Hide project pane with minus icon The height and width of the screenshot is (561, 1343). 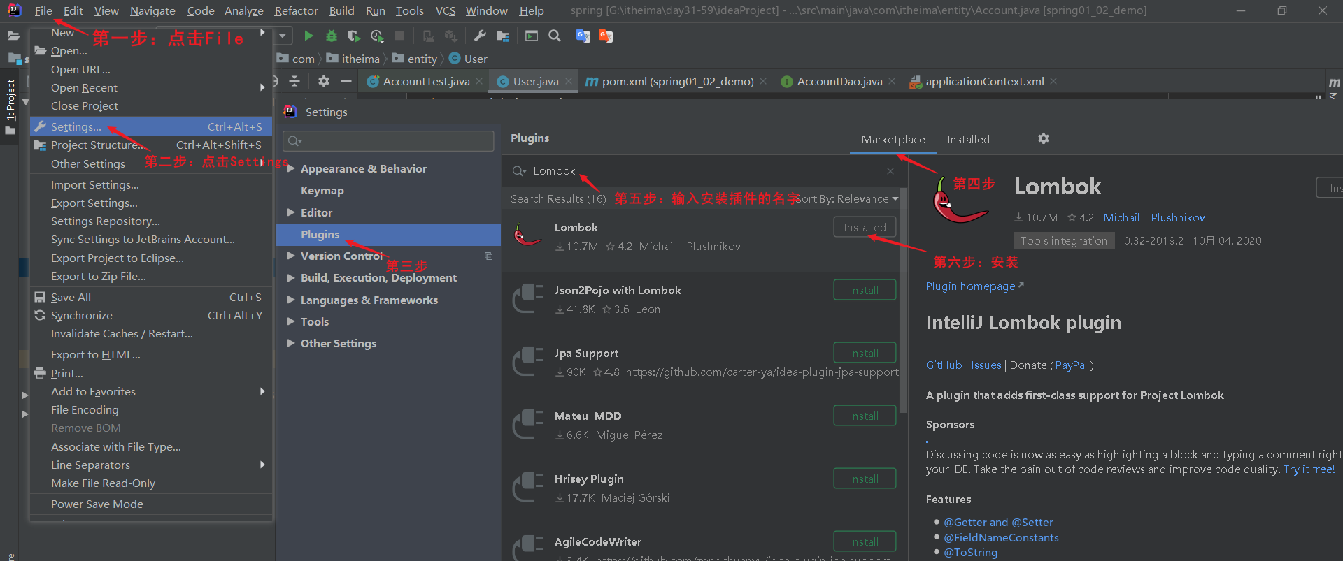pos(346,81)
